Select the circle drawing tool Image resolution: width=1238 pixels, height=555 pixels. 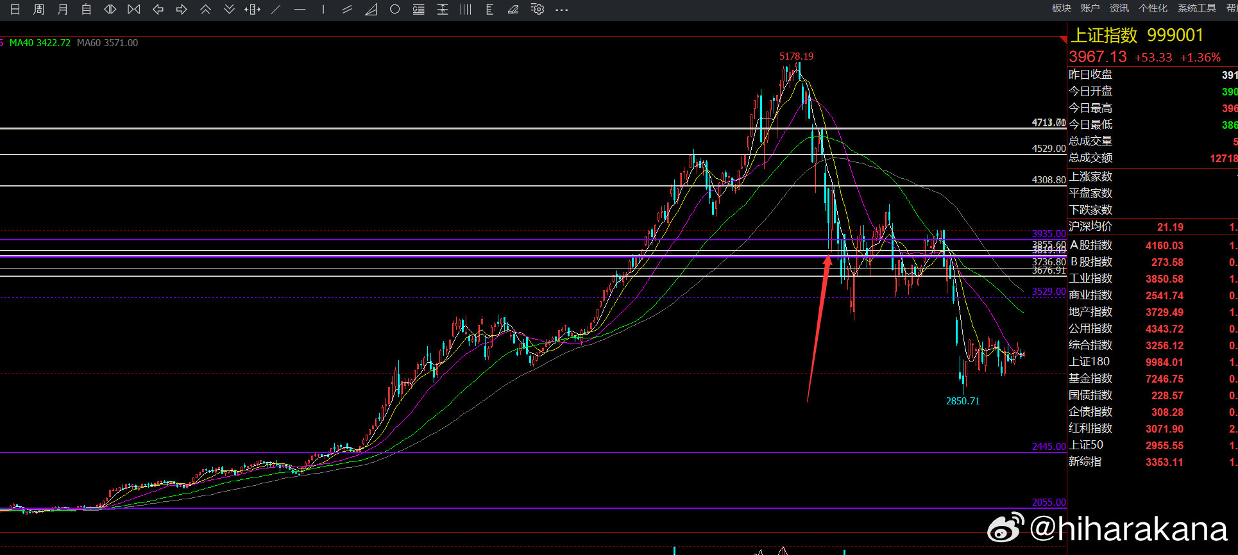click(x=394, y=10)
